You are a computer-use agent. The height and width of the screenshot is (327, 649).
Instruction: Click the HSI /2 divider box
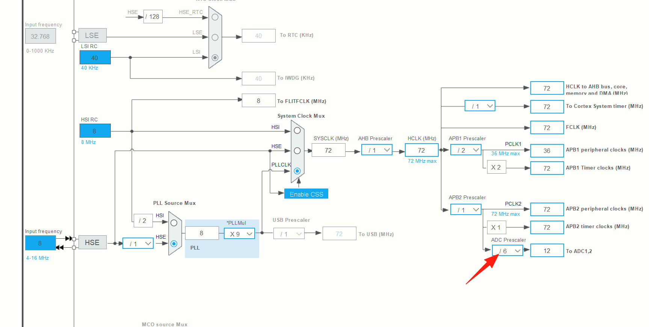[143, 221]
